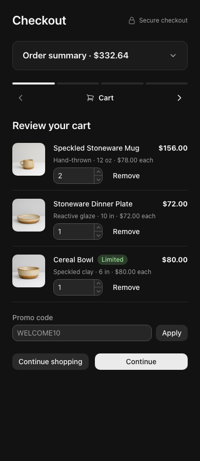This screenshot has width=200, height=461.
Task: Remove the Speckled Stoneware Mug from cart
Action: [x=126, y=176]
